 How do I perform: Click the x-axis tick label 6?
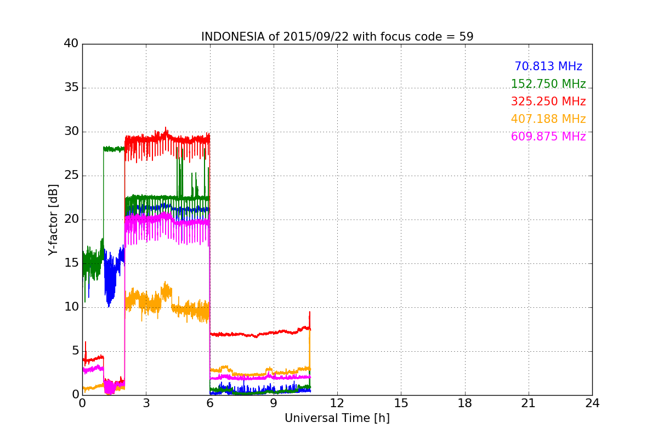click(210, 403)
